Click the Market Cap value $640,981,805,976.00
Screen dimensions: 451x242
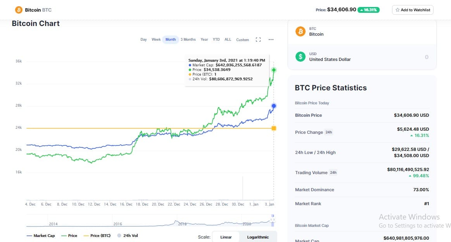tap(406, 238)
